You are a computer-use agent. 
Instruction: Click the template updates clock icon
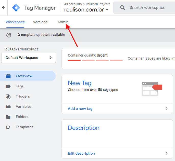click(9, 35)
